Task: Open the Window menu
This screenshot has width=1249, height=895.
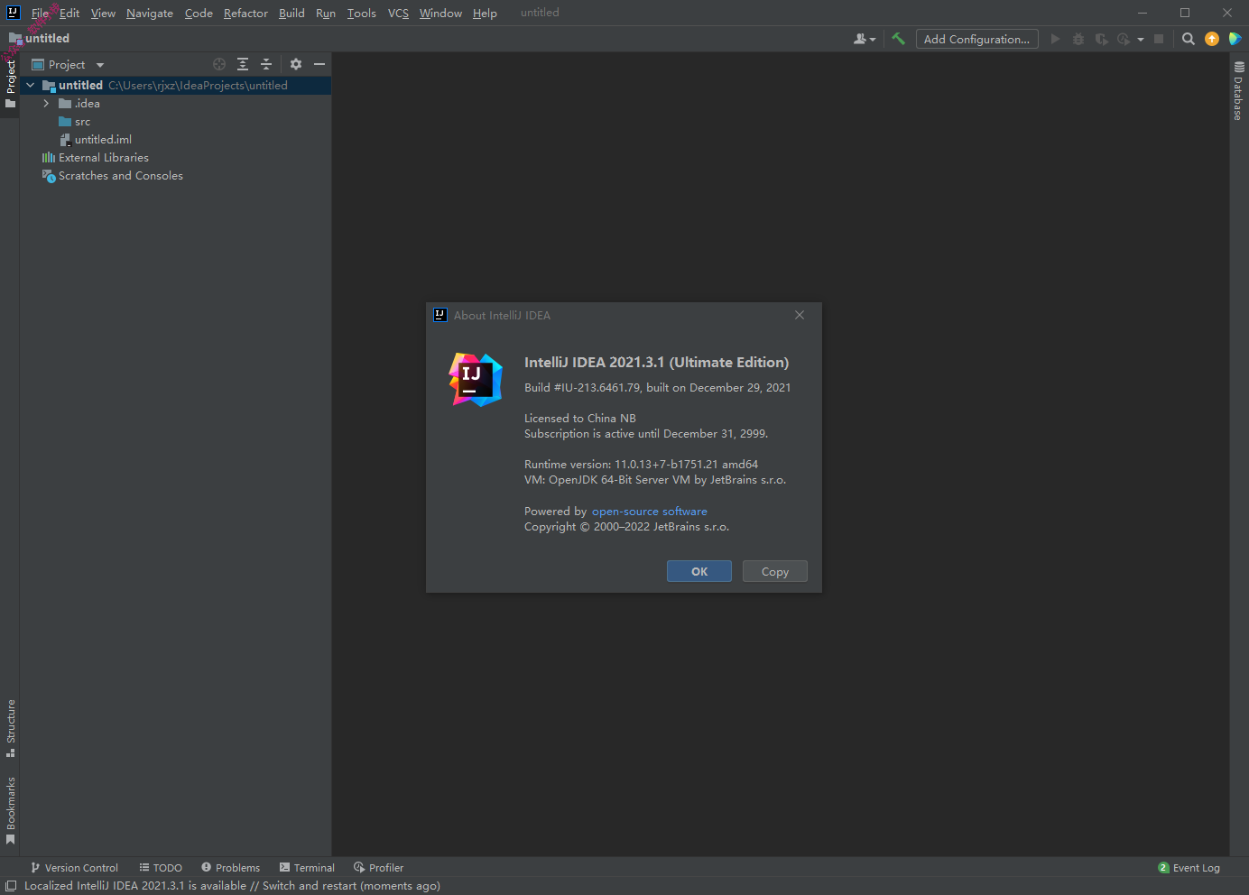Action: 440,13
